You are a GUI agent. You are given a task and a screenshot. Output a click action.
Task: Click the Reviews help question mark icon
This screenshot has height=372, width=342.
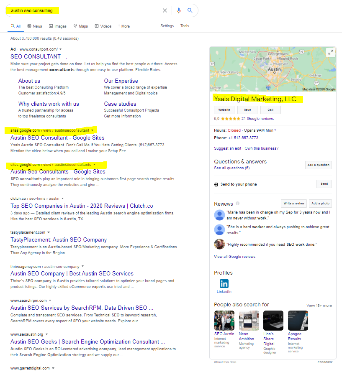click(237, 204)
